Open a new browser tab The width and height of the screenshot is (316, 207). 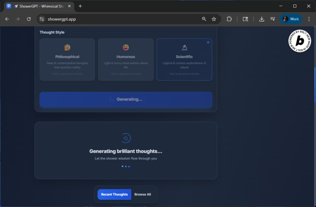pyautogui.click(x=80, y=6)
